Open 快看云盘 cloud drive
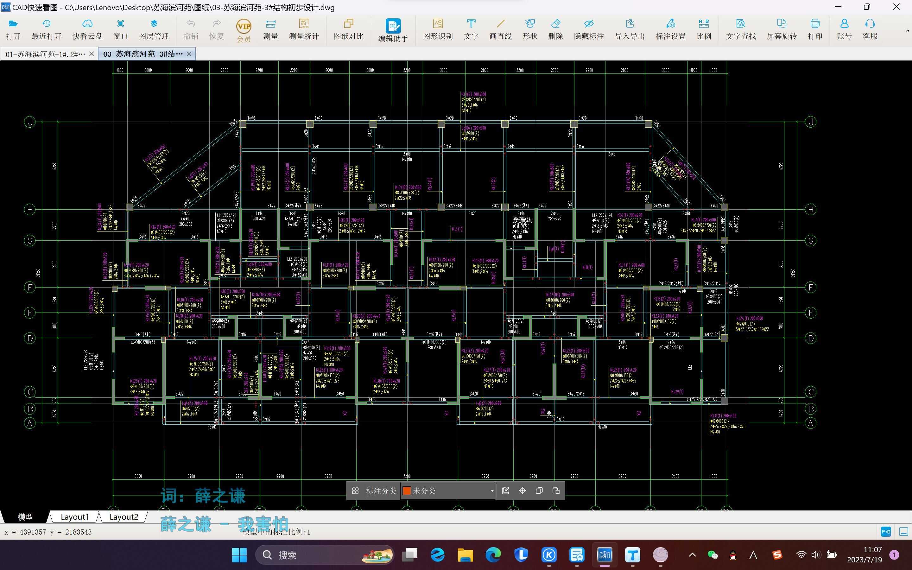Viewport: 912px width, 570px height. click(x=87, y=29)
